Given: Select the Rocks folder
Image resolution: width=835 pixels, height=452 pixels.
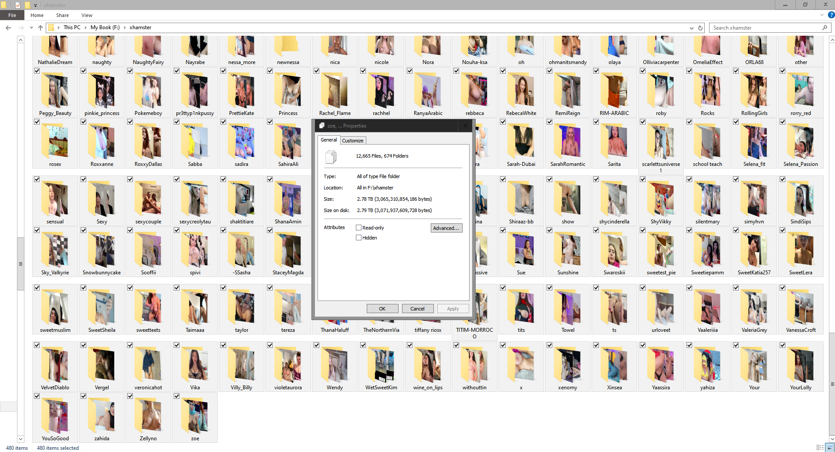Looking at the screenshot, I should [x=707, y=92].
